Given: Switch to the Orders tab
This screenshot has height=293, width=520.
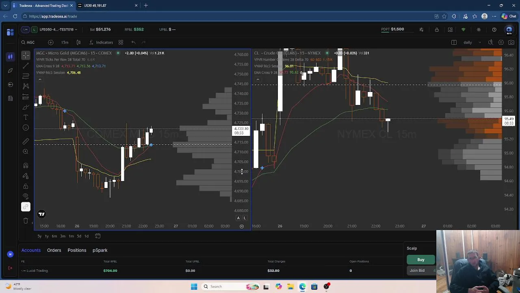Looking at the screenshot, I should 54,250.
